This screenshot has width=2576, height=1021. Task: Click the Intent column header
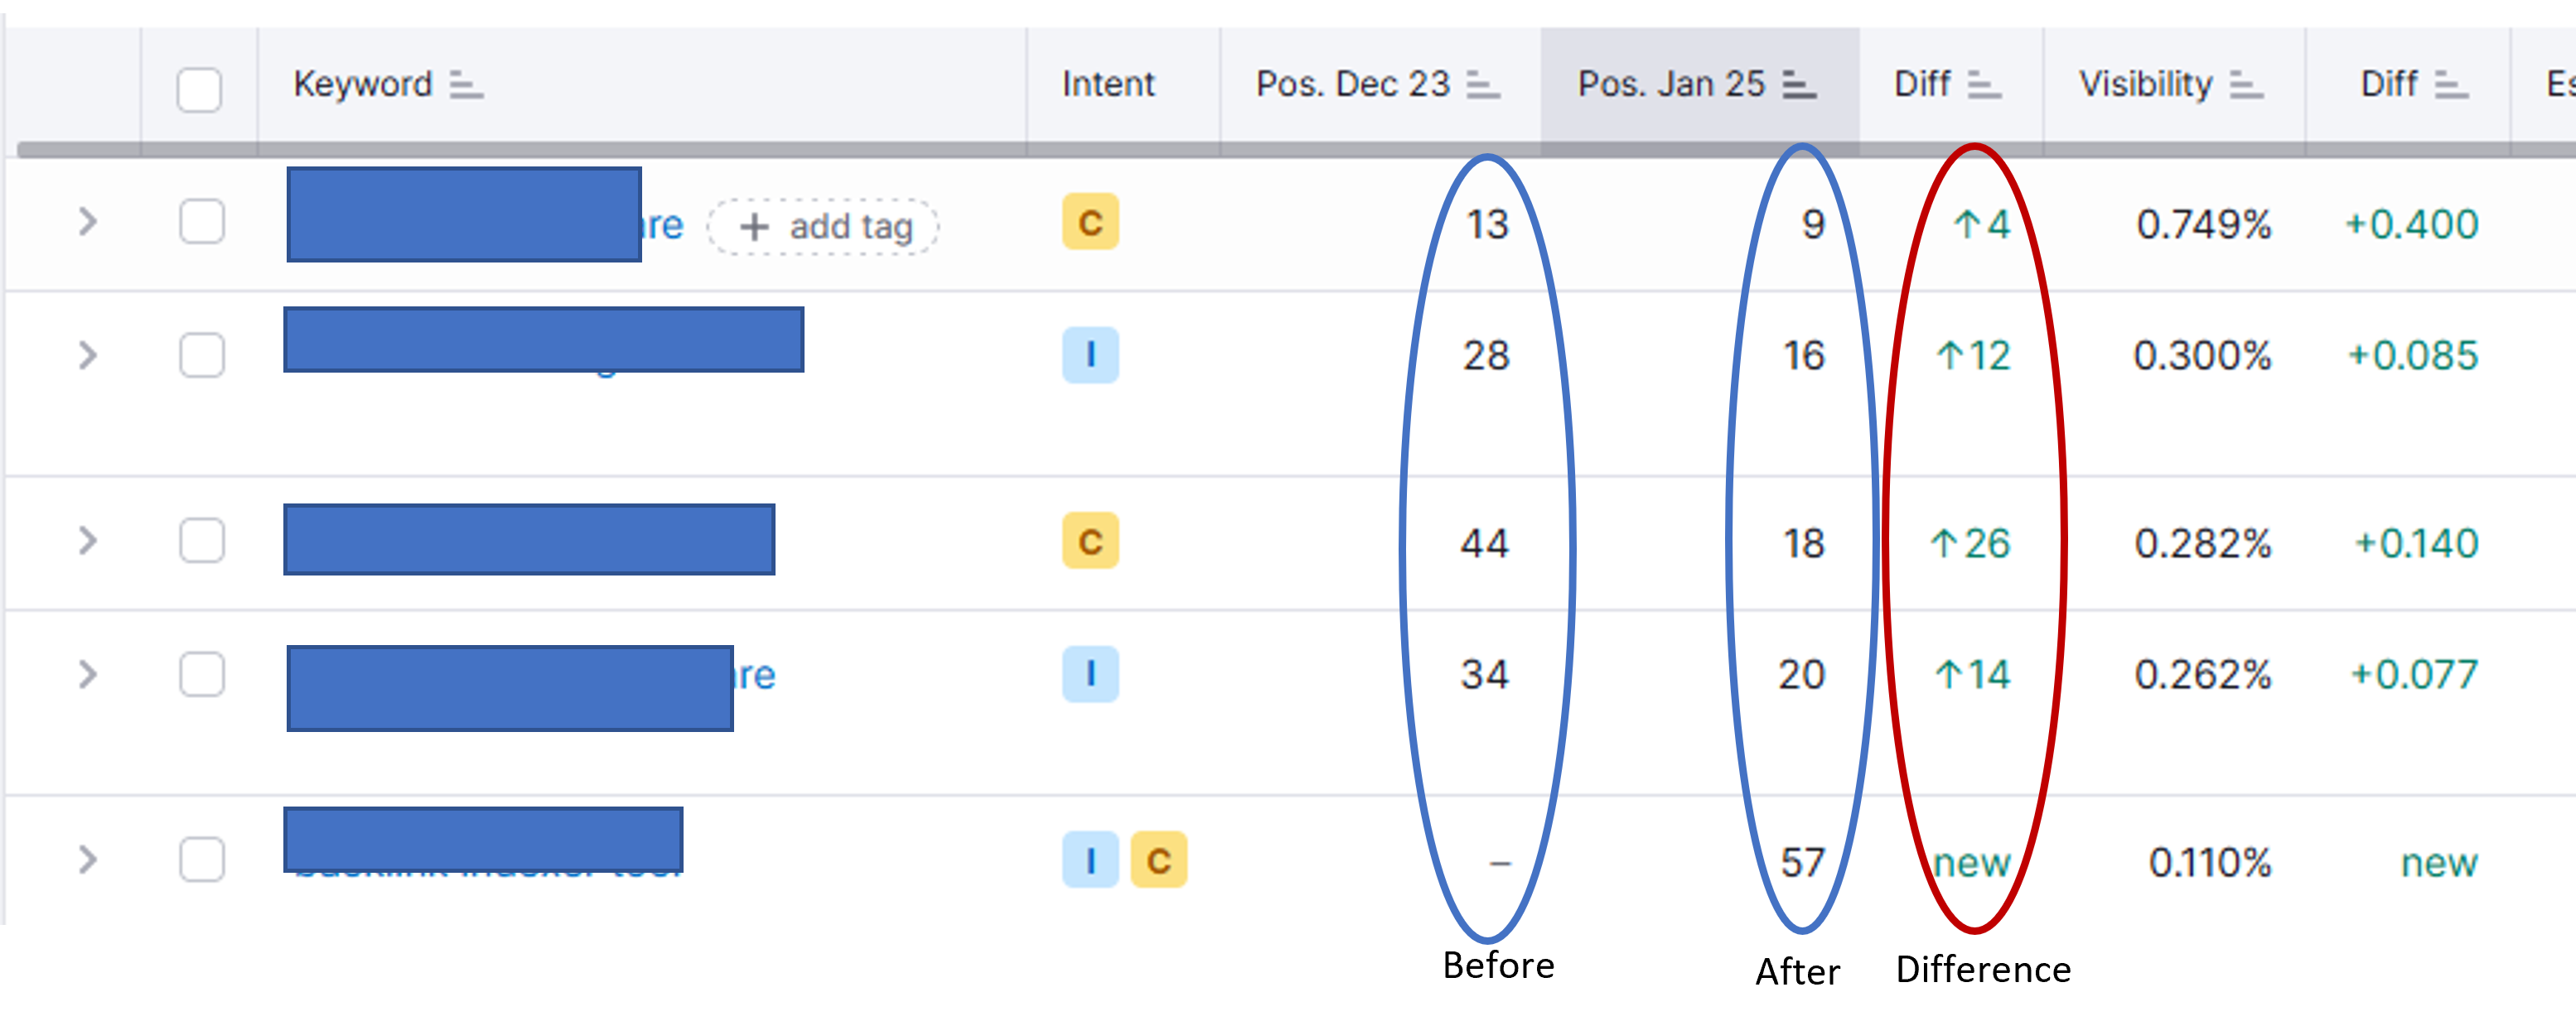pyautogui.click(x=1108, y=84)
